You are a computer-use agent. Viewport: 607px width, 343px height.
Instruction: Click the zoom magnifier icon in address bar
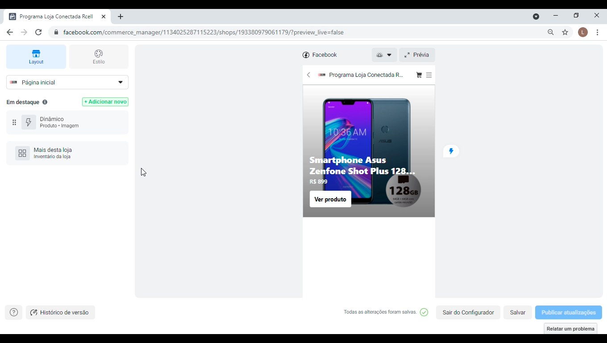click(x=551, y=32)
